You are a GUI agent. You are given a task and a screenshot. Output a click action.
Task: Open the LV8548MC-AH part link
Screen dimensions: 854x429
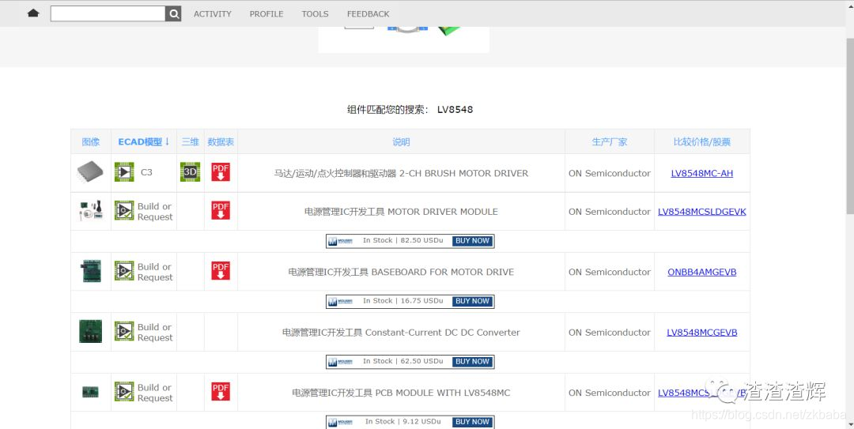click(x=701, y=173)
